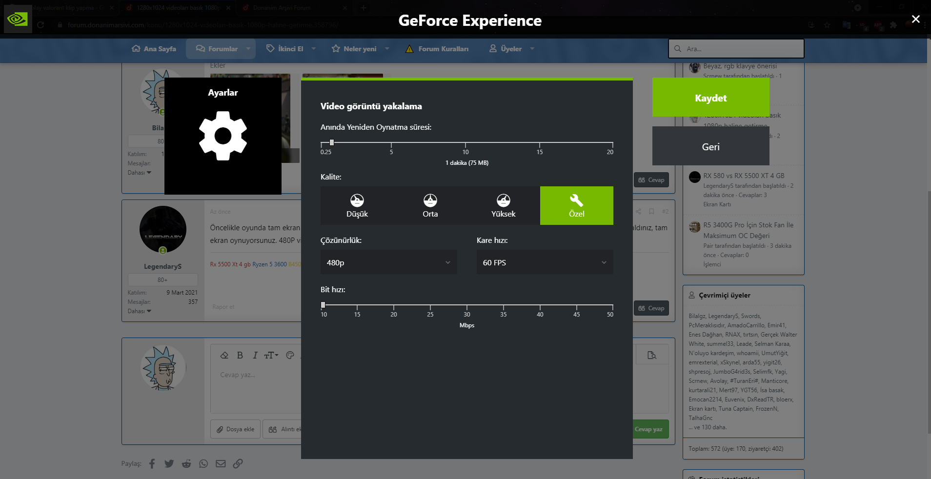Image resolution: width=931 pixels, height=479 pixels.
Task: Share the thread on Reddit
Action: pyautogui.click(x=186, y=463)
